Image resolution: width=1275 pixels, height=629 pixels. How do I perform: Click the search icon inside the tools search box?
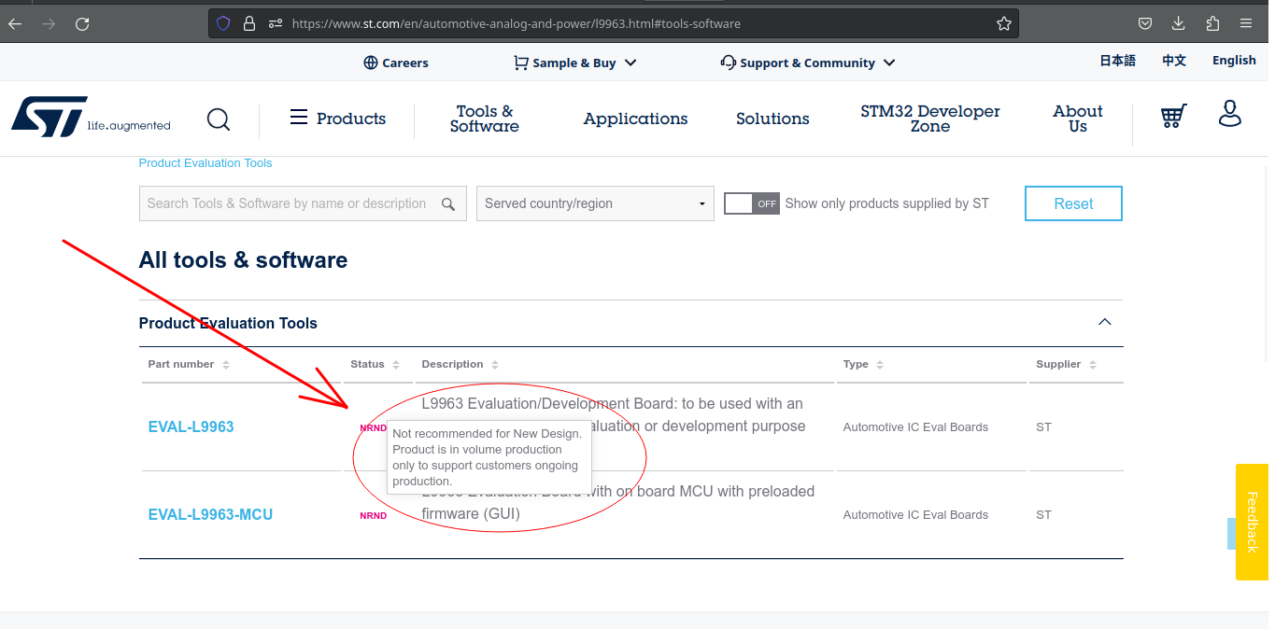pos(448,203)
